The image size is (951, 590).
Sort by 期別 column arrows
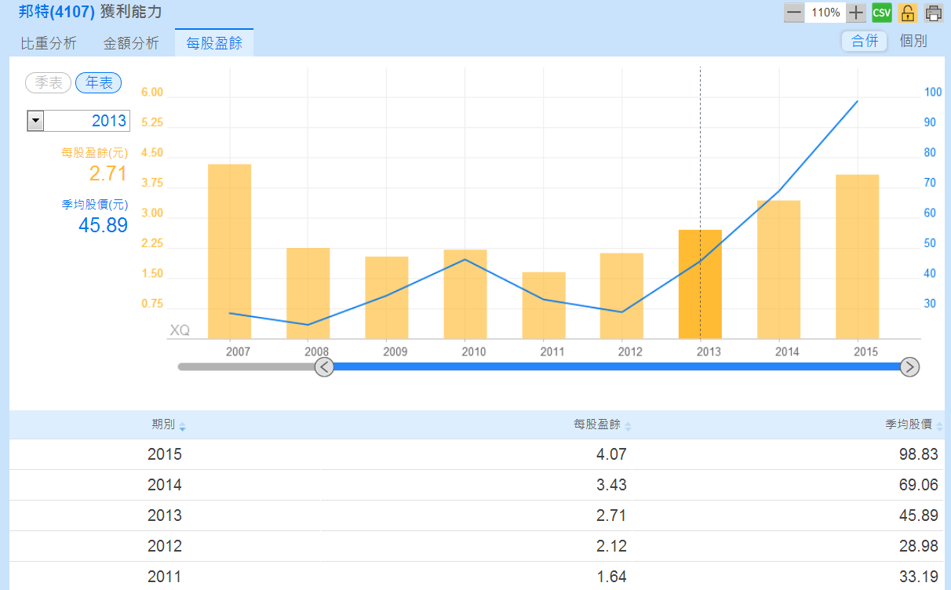pyautogui.click(x=182, y=426)
